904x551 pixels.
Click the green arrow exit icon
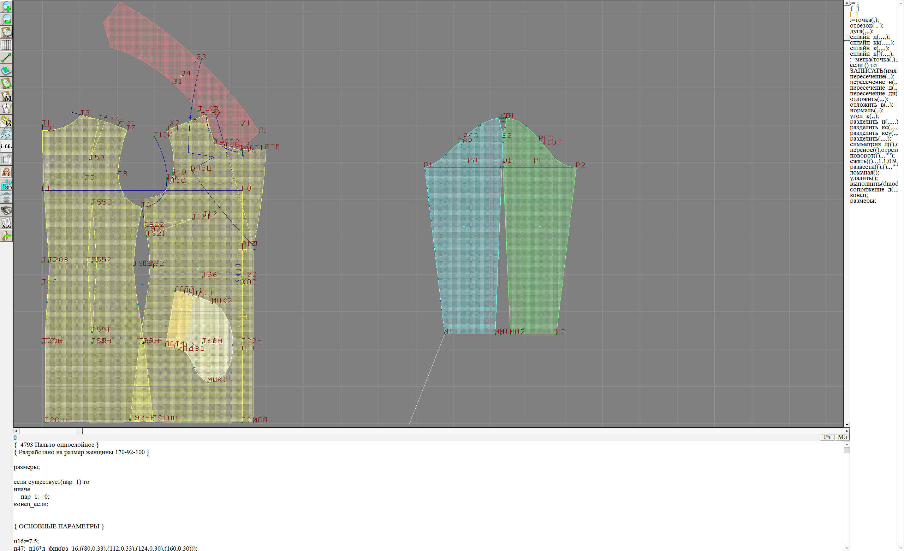click(6, 236)
